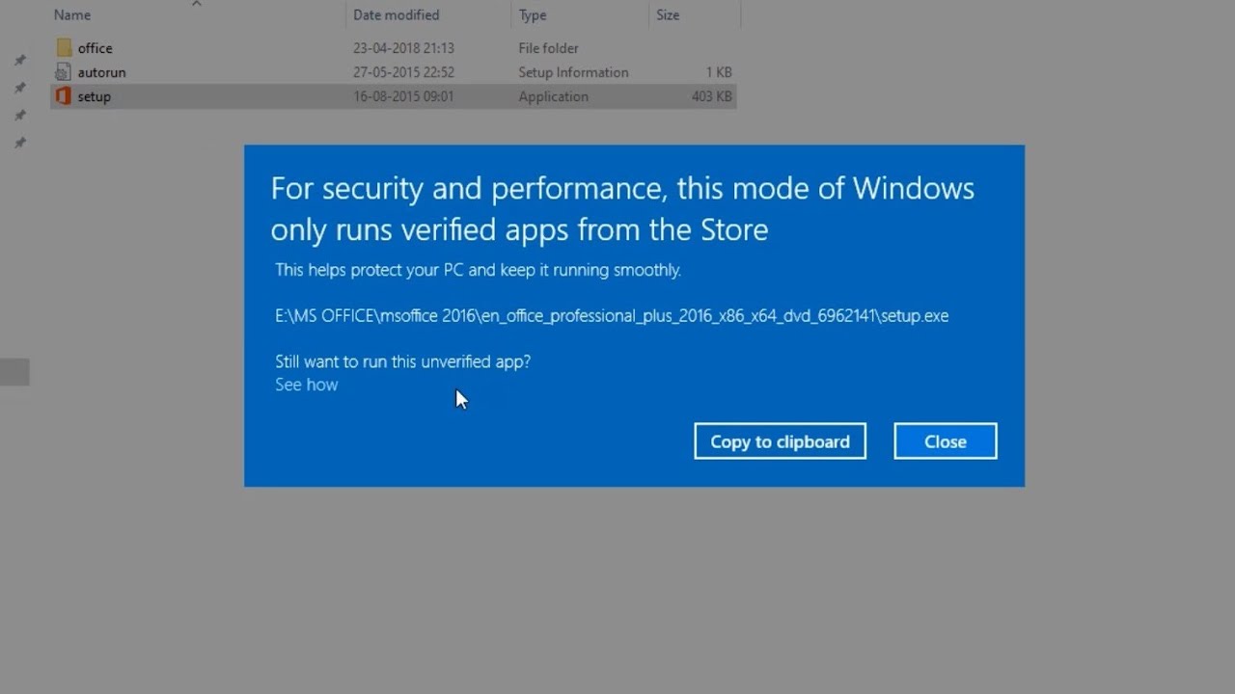The width and height of the screenshot is (1235, 694).
Task: Close the blue Windows warning dialog
Action: [946, 441]
